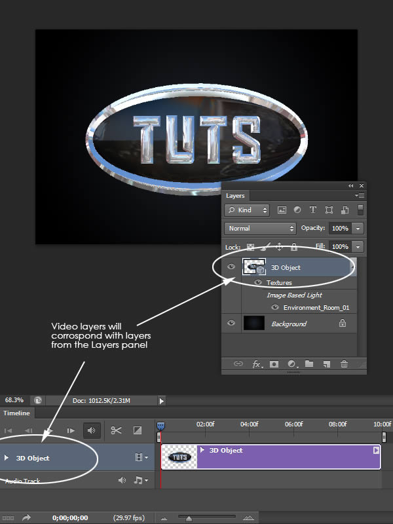Viewport: 393px width, 524px height.
Task: Open the Doc info status arrow
Action: click(161, 401)
